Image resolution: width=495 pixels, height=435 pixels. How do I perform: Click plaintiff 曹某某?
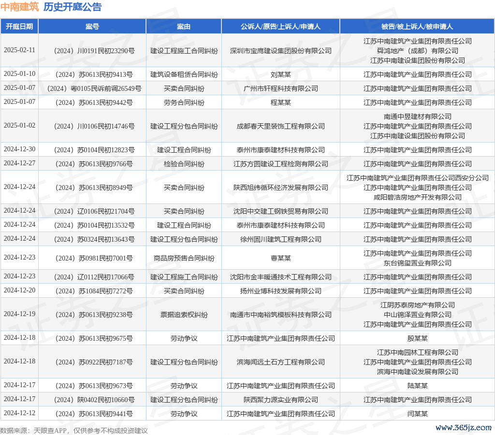click(281, 258)
